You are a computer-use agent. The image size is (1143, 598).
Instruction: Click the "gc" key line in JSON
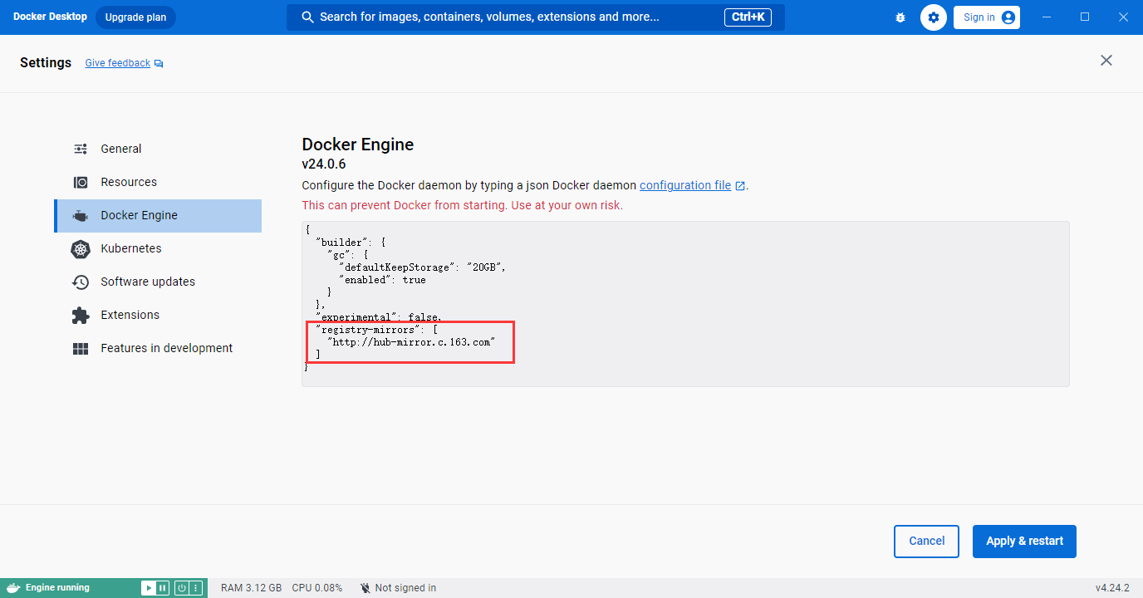[348, 255]
